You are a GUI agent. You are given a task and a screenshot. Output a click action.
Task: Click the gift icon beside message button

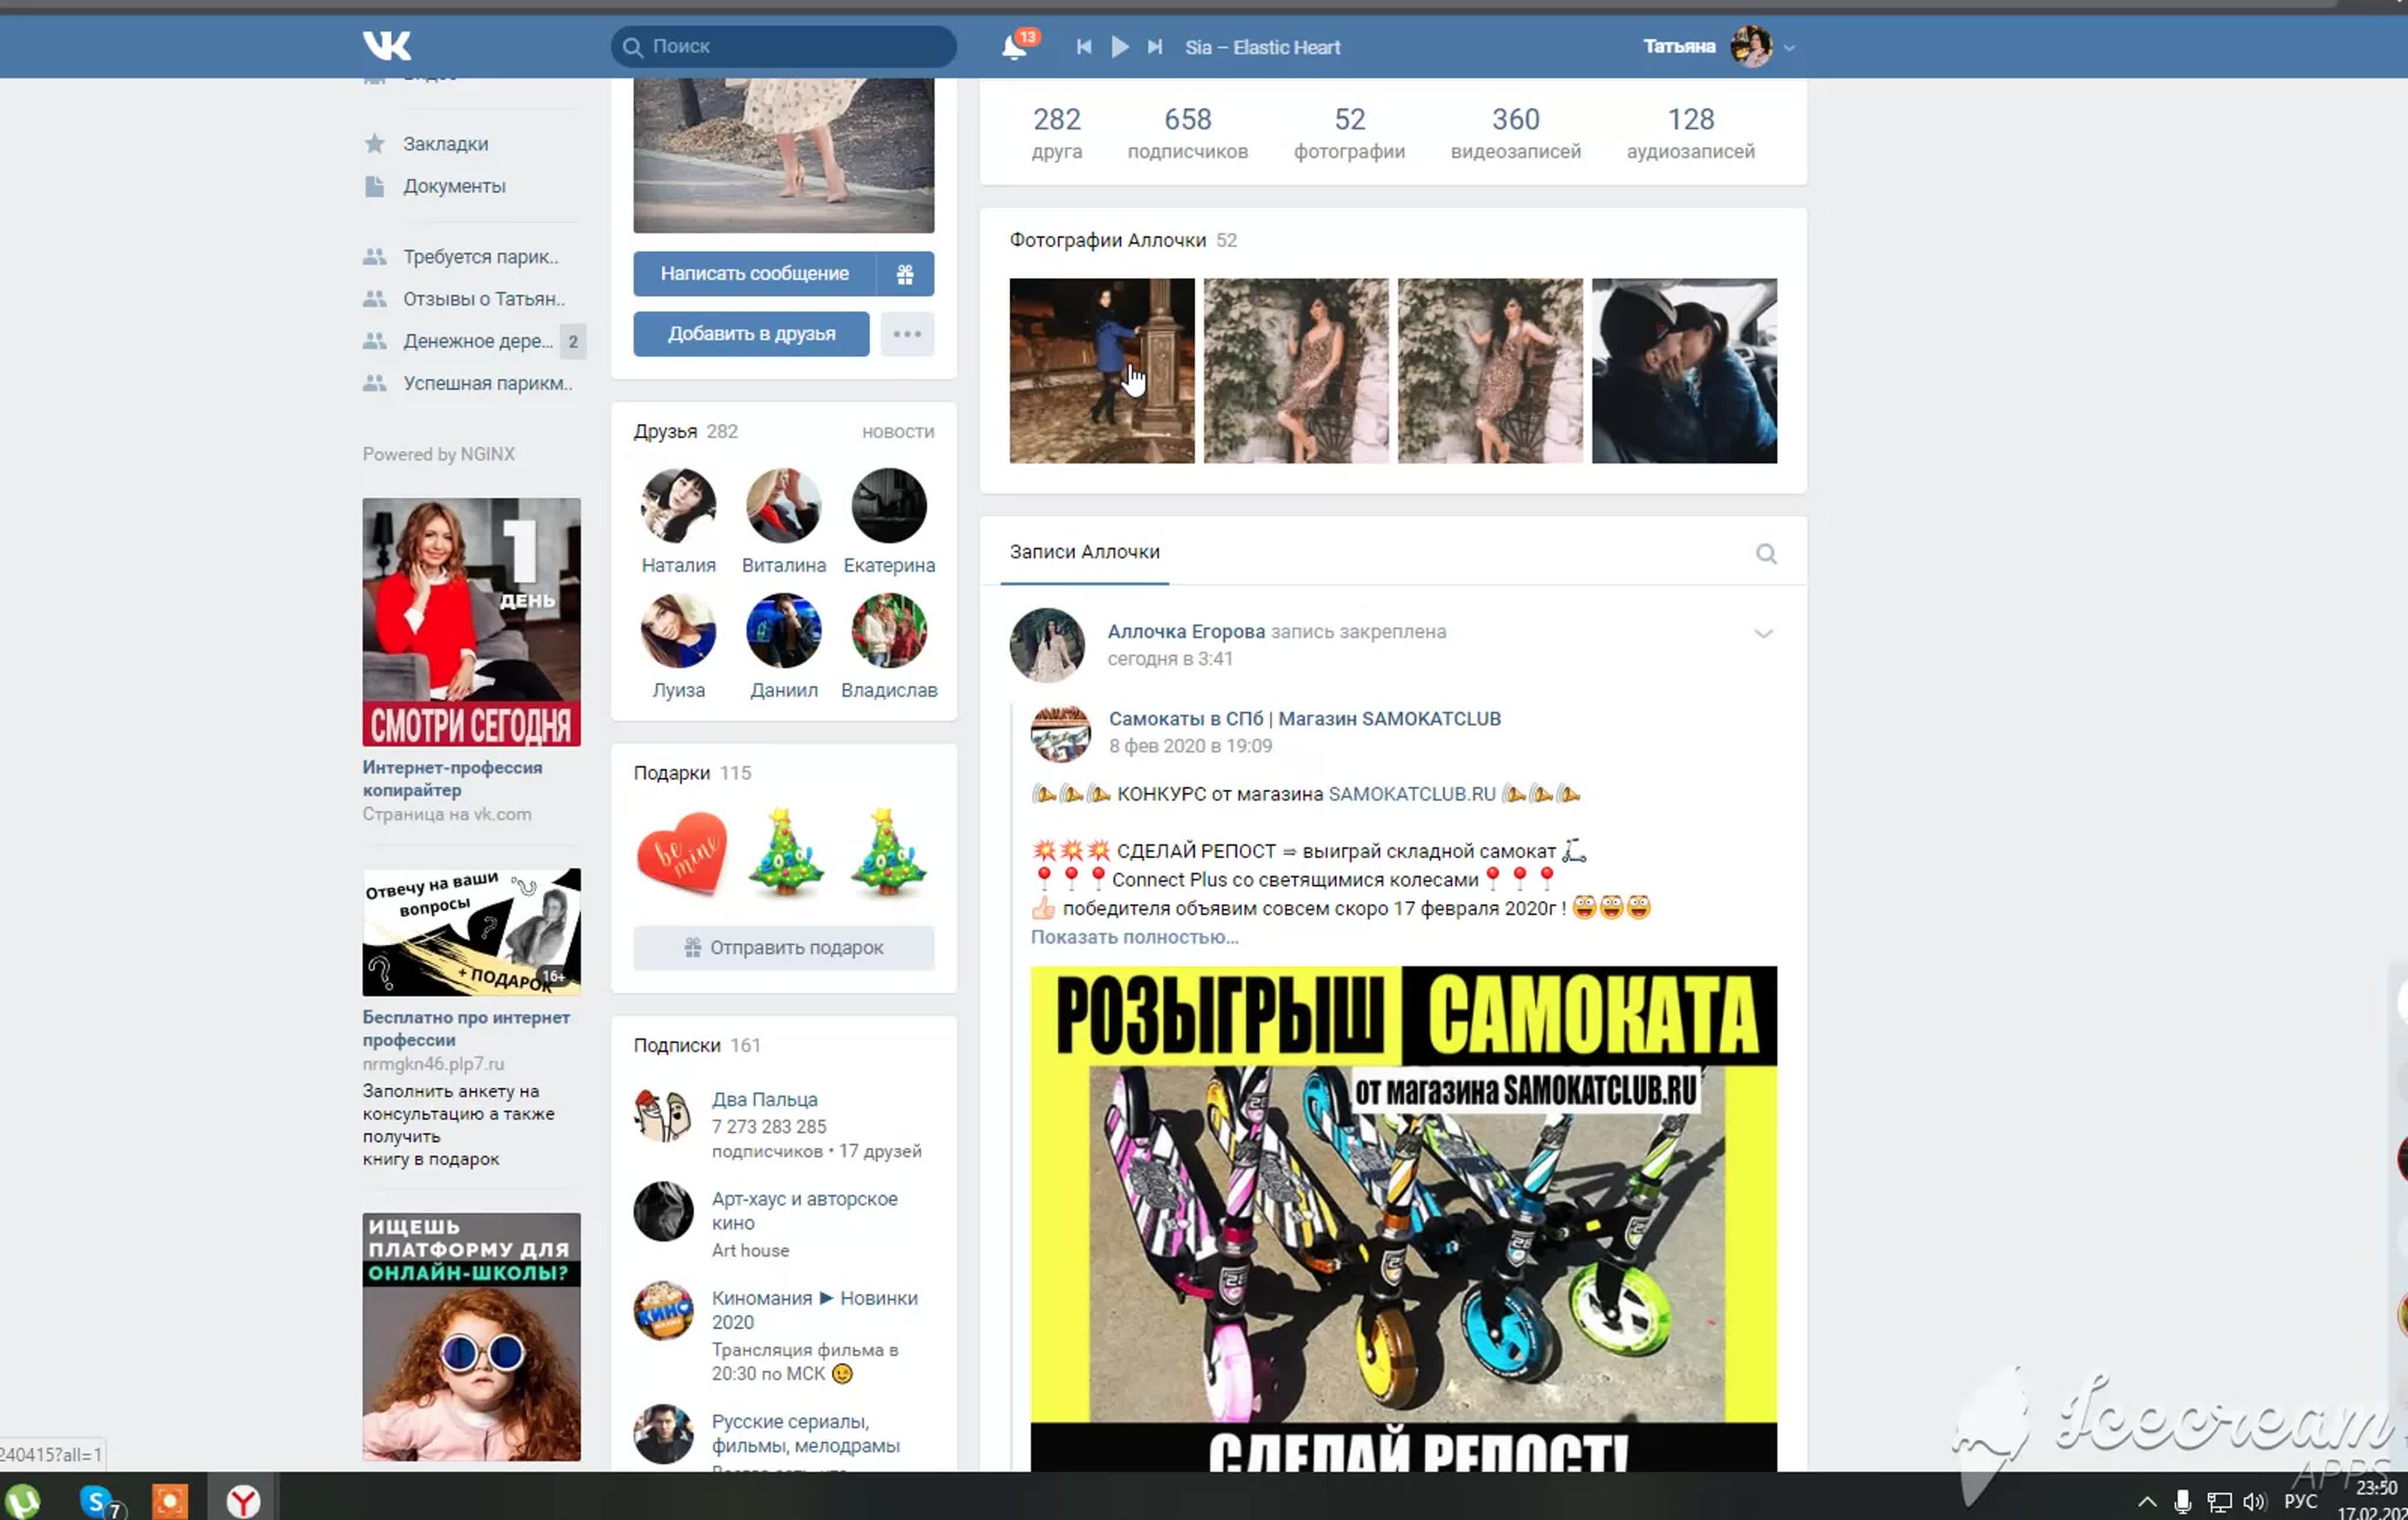(905, 273)
